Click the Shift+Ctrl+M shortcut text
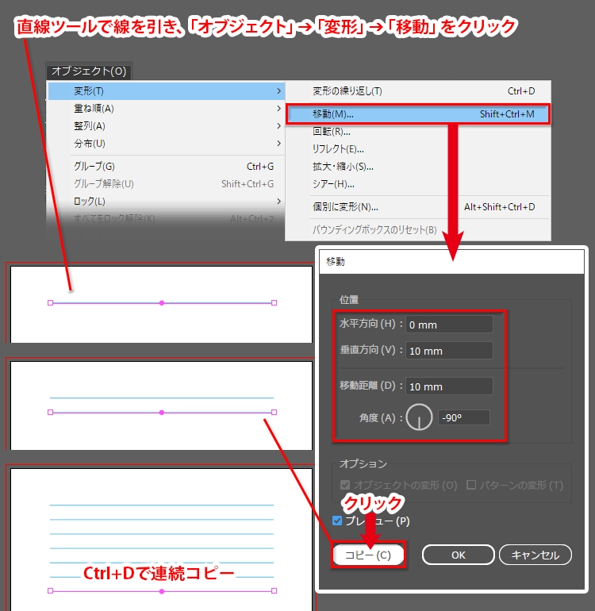 (507, 114)
